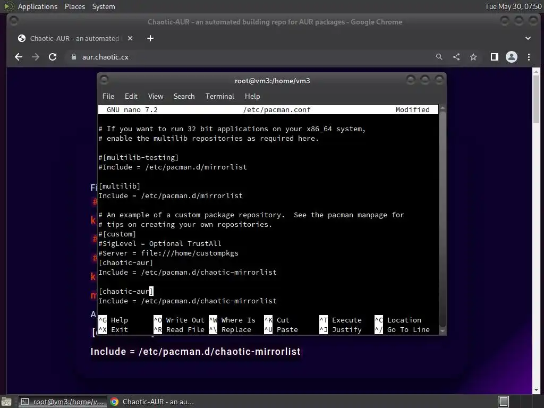Open a new Chrome tab

click(x=150, y=38)
